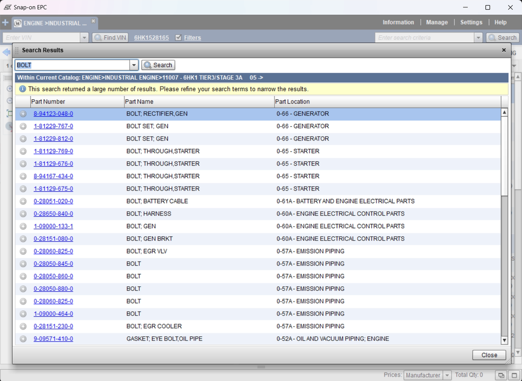Open the BOLT search term dropdown

134,65
